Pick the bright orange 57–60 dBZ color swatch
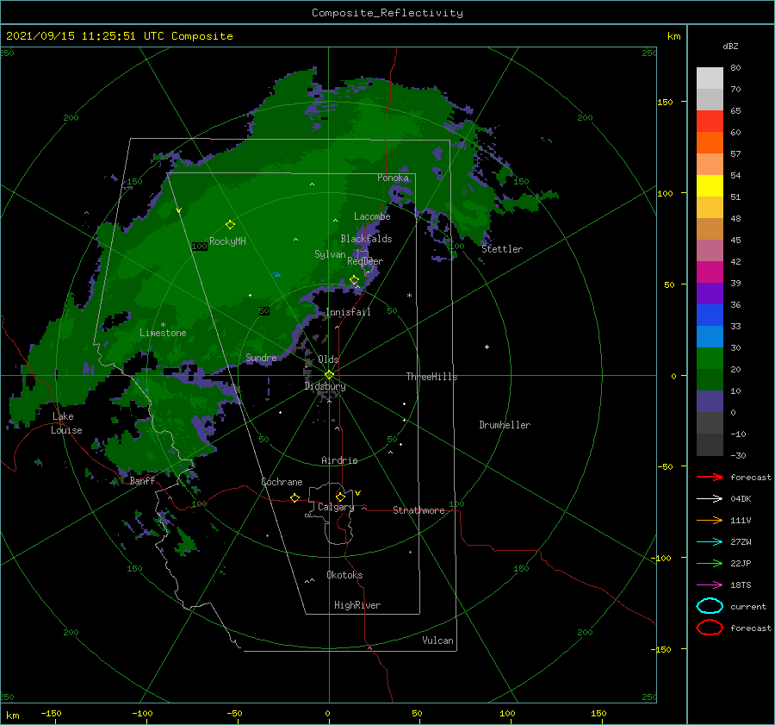The height and width of the screenshot is (725, 775). click(710, 142)
